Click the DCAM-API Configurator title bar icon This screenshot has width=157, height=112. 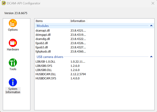4,3
